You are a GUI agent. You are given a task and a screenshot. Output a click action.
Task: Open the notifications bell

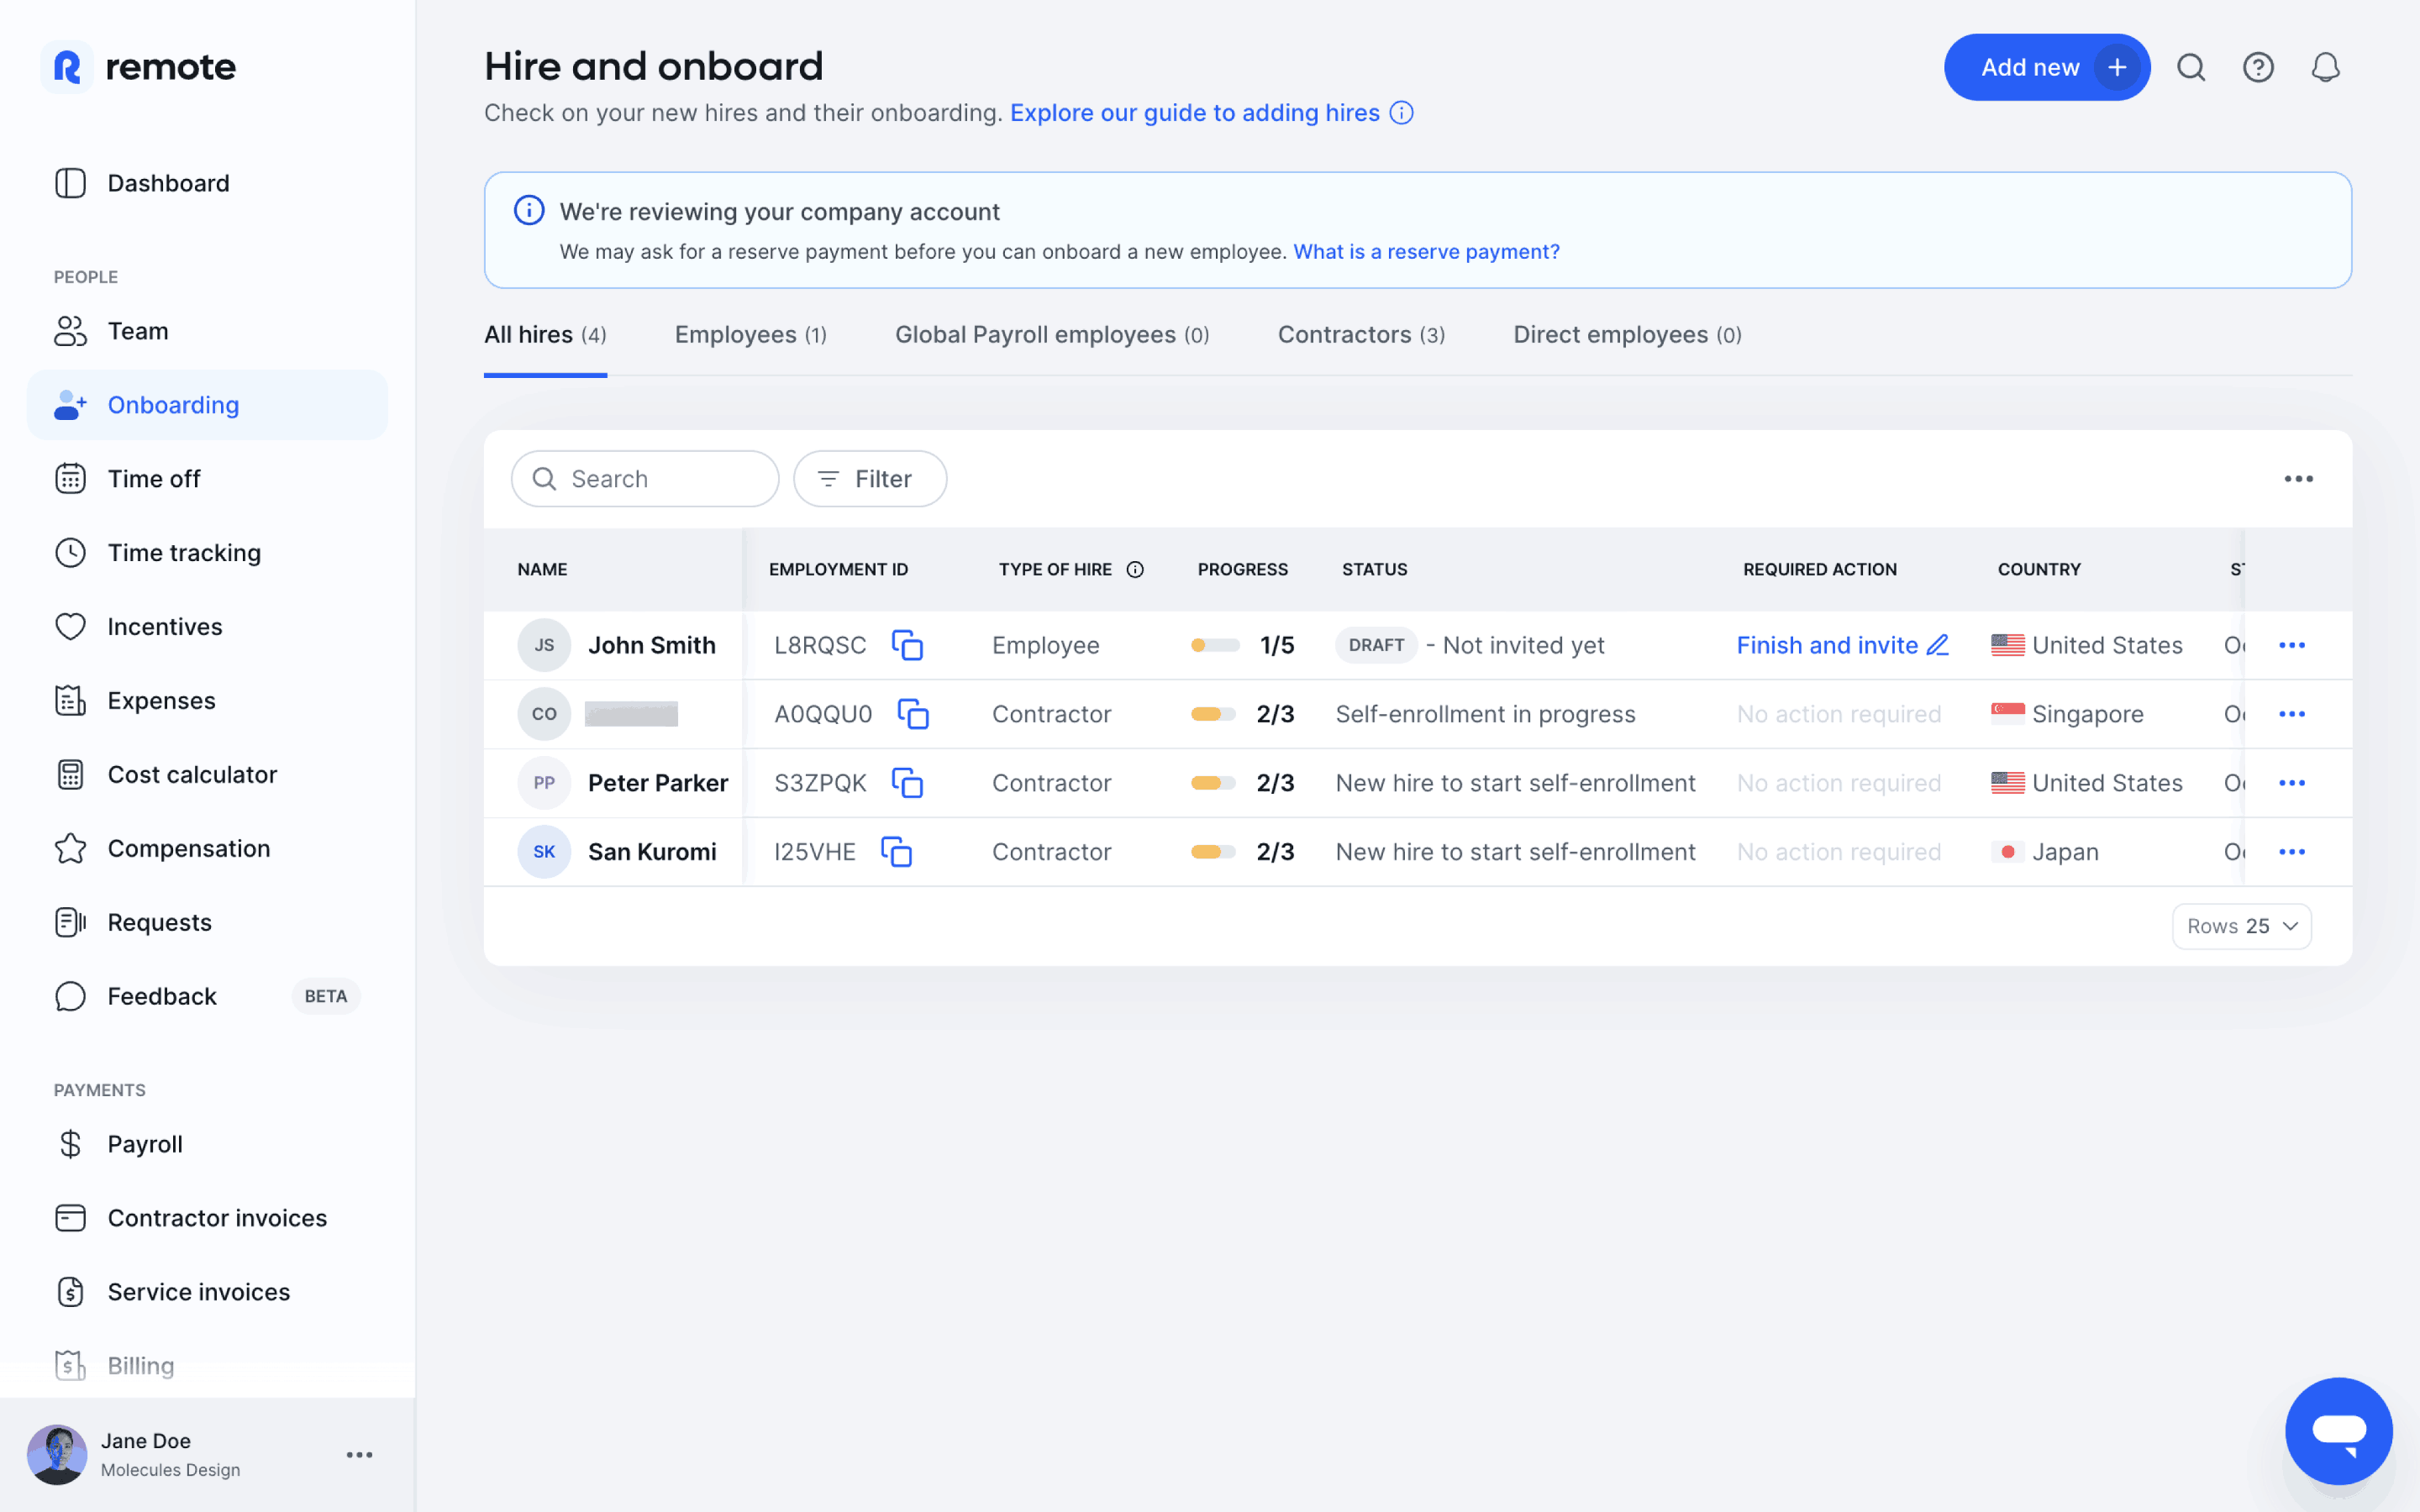click(x=2325, y=67)
